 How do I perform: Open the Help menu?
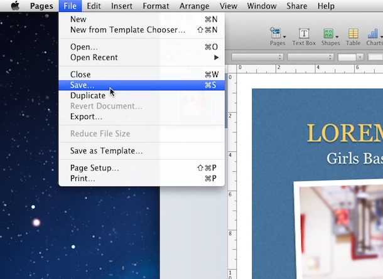[x=326, y=6]
